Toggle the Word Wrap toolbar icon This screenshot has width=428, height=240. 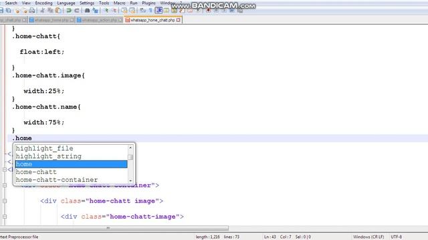142,11
